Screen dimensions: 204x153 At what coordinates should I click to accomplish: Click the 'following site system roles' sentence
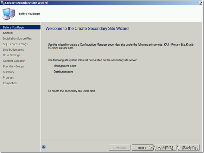(92, 60)
